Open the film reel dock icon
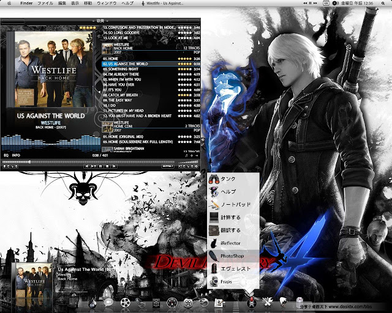 pyautogui.click(x=125, y=303)
